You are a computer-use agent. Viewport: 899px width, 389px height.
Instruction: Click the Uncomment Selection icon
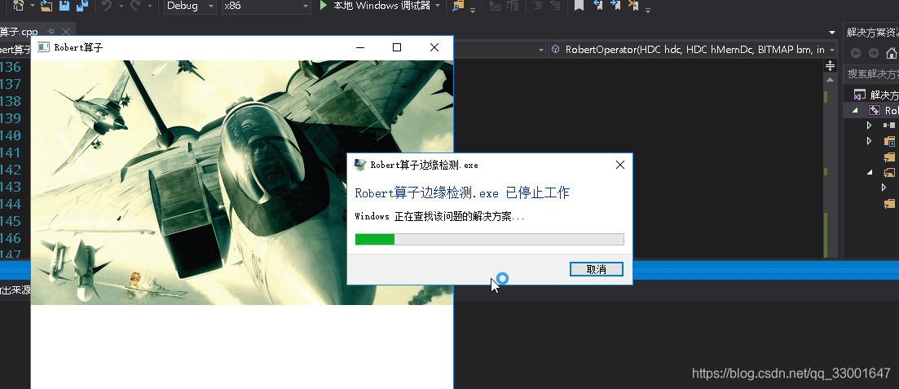(x=554, y=6)
